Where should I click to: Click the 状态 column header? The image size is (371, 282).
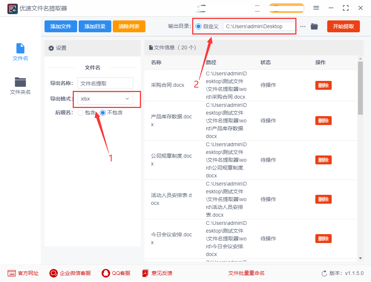pos(266,62)
